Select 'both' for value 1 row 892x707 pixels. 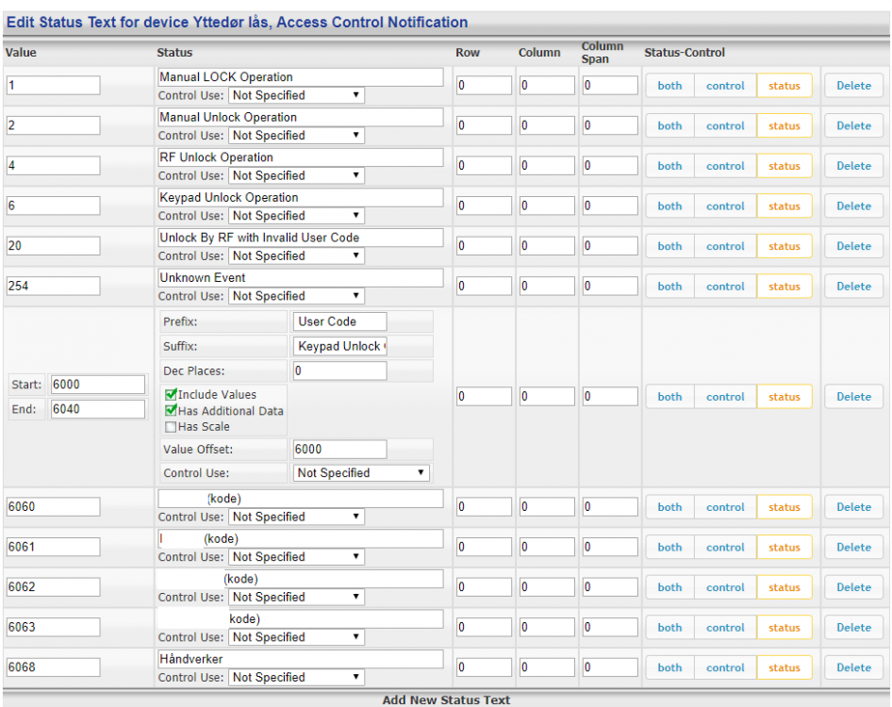coord(669,86)
